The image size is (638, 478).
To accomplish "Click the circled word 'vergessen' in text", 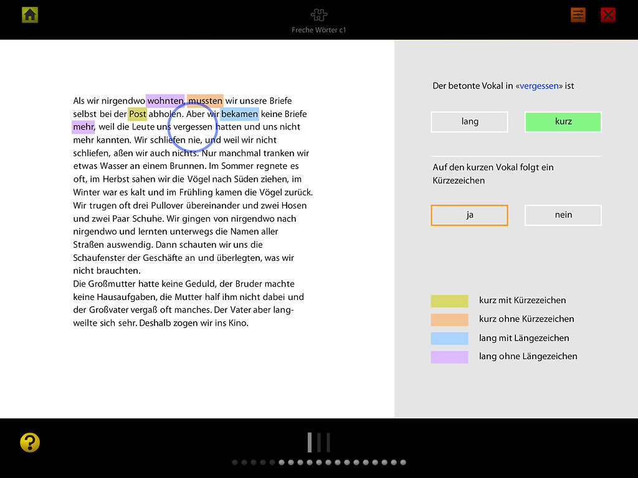I will [193, 127].
